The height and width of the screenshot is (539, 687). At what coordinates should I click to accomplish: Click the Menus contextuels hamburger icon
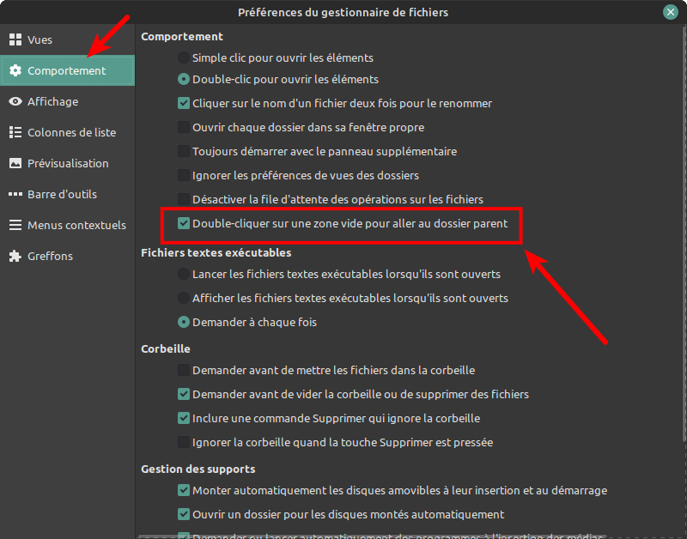pyautogui.click(x=15, y=225)
